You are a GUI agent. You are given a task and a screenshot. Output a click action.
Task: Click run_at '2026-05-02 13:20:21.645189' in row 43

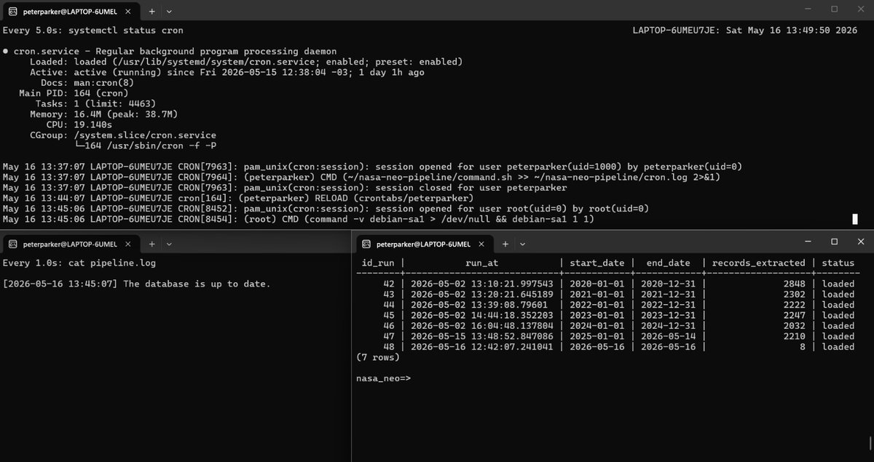(x=481, y=294)
